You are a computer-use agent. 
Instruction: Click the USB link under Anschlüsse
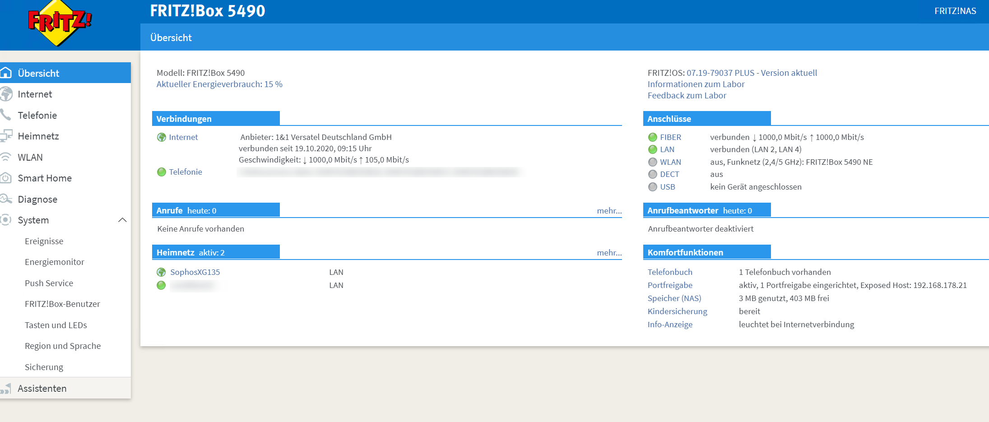pyautogui.click(x=668, y=187)
